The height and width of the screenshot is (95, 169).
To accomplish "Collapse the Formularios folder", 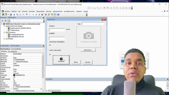I will [4, 32].
